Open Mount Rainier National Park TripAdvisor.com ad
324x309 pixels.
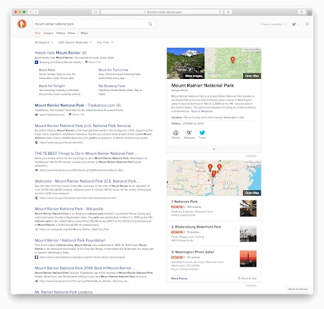click(x=75, y=105)
